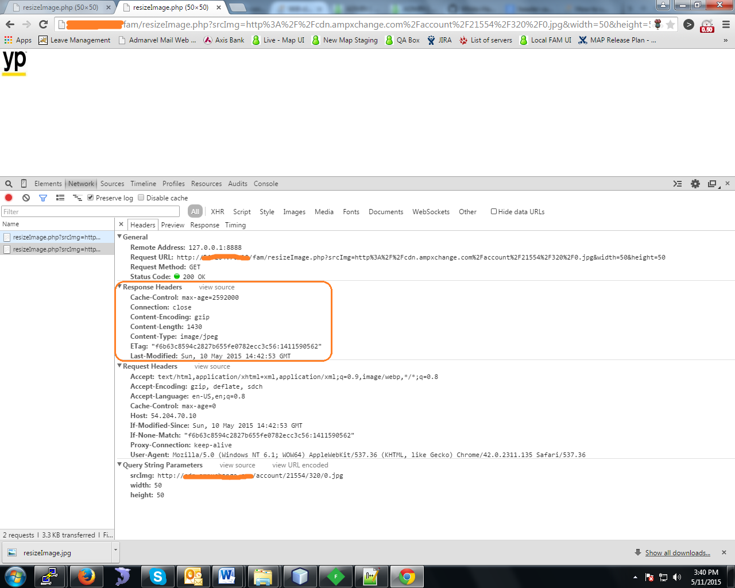
Task: Switch to the Elements panel
Action: coord(48,184)
